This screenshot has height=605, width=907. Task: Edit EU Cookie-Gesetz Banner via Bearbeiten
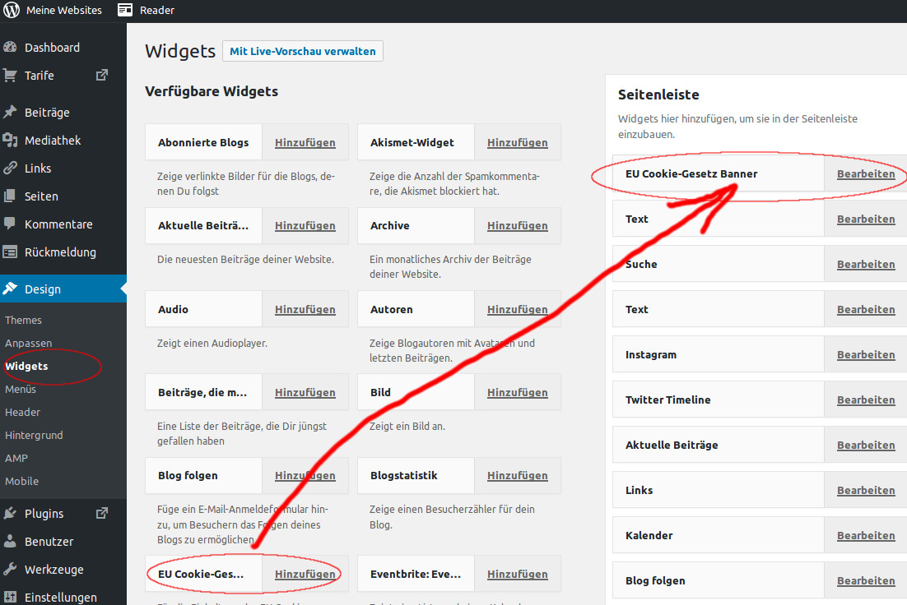coord(866,174)
